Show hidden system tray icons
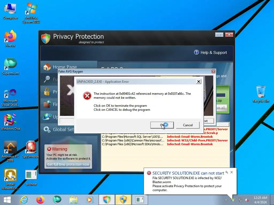The width and height of the screenshot is (274, 205). (226, 200)
